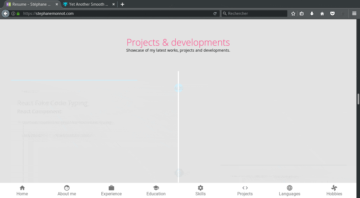Screen dimensions: 360x198
Task: Click the Hobbies label in bottom navigation
Action: (x=334, y=194)
